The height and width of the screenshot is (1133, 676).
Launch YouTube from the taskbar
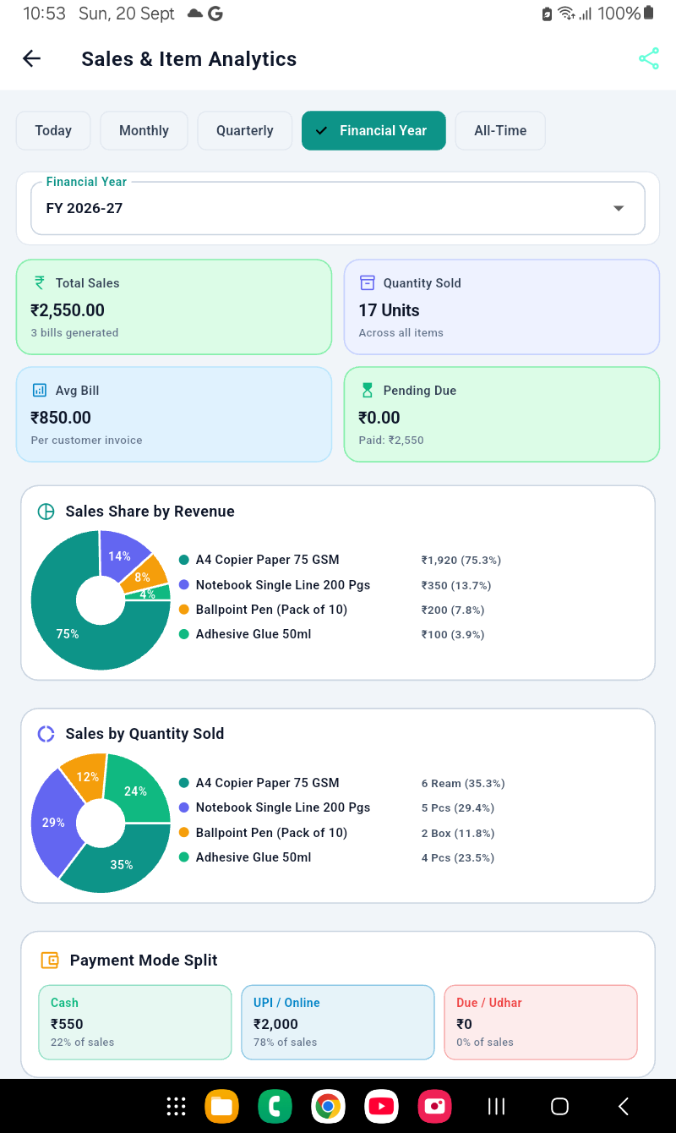click(x=382, y=1106)
